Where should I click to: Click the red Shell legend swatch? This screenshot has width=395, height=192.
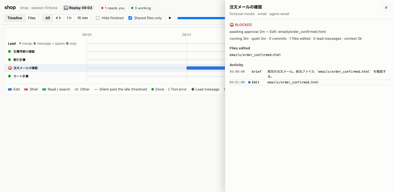(x=26, y=89)
